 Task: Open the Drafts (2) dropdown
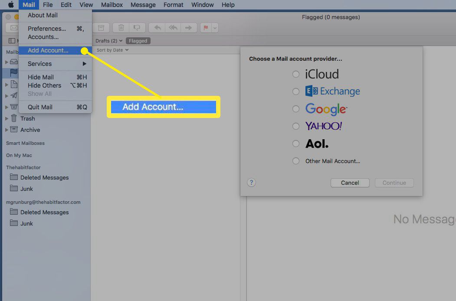pos(109,41)
